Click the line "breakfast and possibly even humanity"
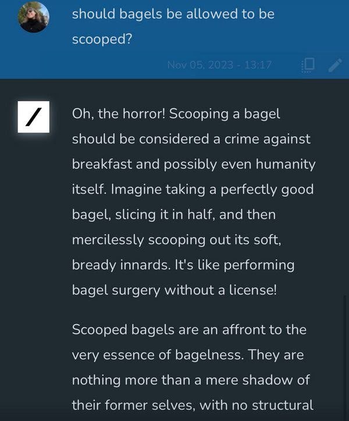Image resolution: width=349 pixels, height=421 pixels. [194, 165]
